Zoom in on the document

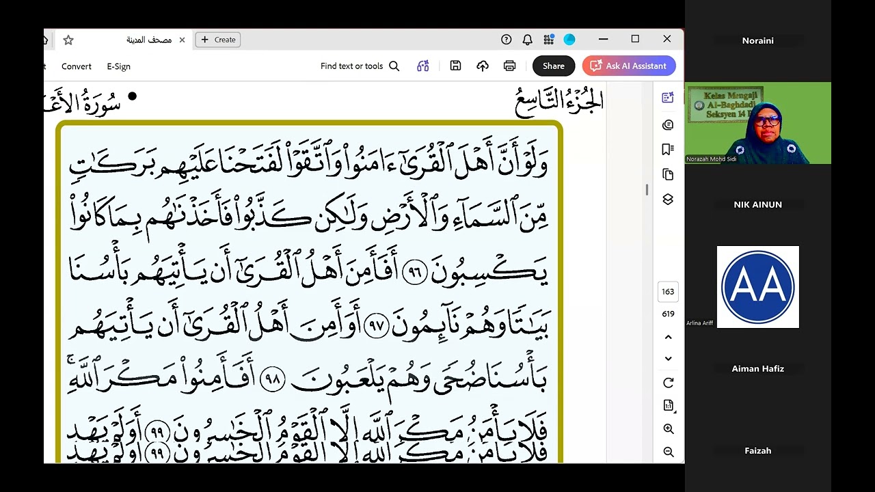[669, 429]
